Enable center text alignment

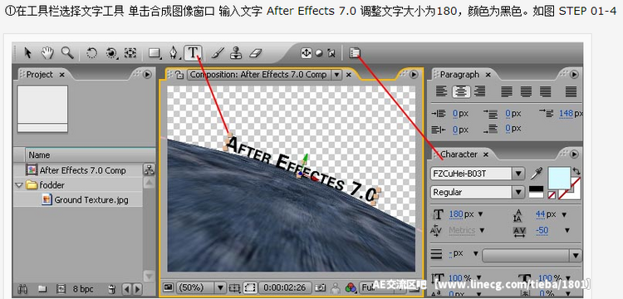(461, 91)
